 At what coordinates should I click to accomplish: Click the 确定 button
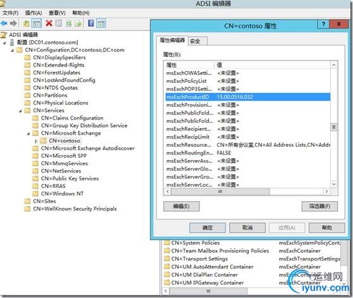207,228
